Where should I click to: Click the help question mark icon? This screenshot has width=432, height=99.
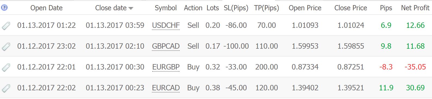(x=4, y=8)
